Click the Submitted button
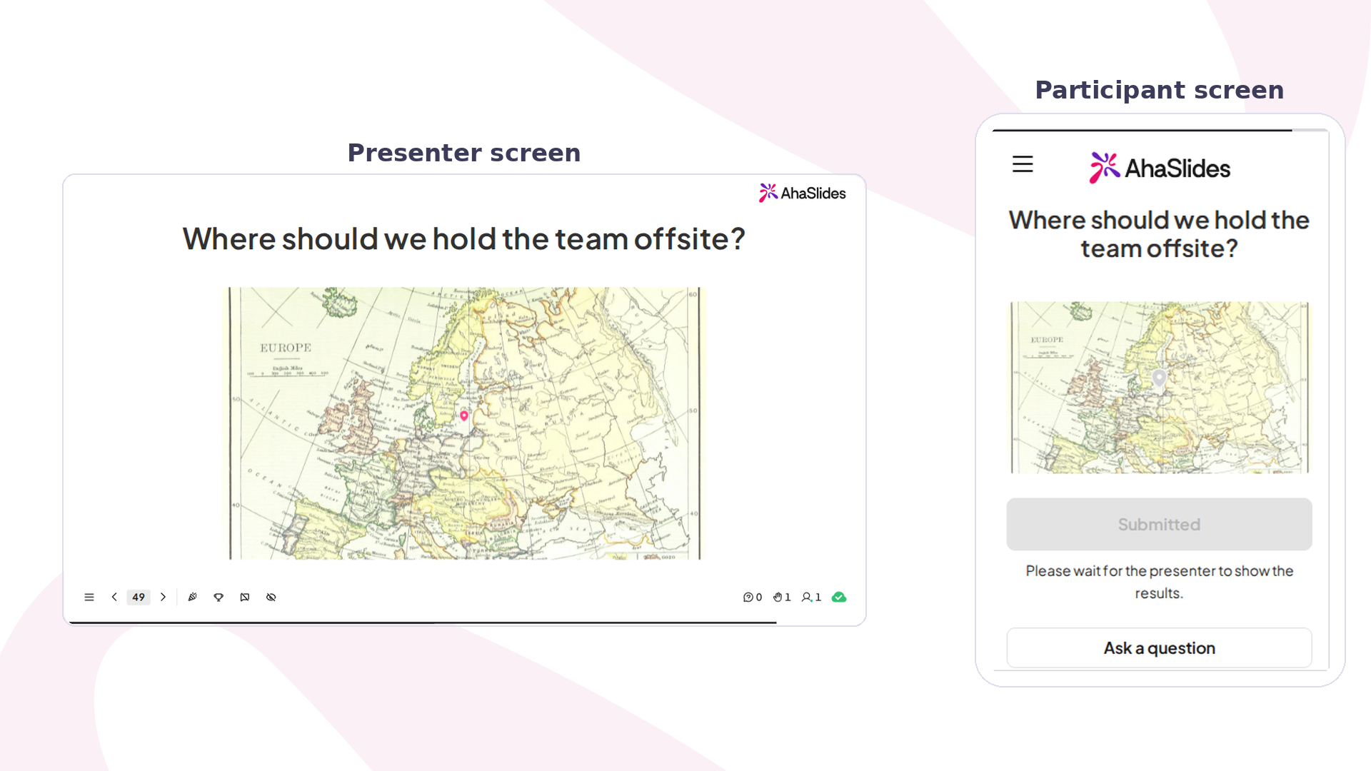The width and height of the screenshot is (1371, 771). (1159, 524)
